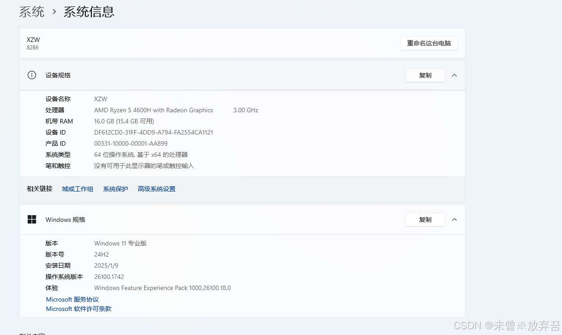
Task: Collapse the 设备规格 section chevron
Action: pos(454,75)
